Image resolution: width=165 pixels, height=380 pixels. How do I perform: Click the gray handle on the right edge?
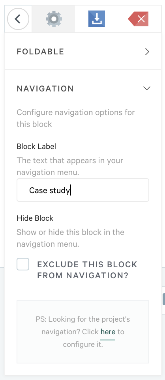[x=164, y=298]
